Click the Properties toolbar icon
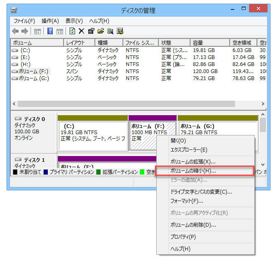 (x=91, y=31)
